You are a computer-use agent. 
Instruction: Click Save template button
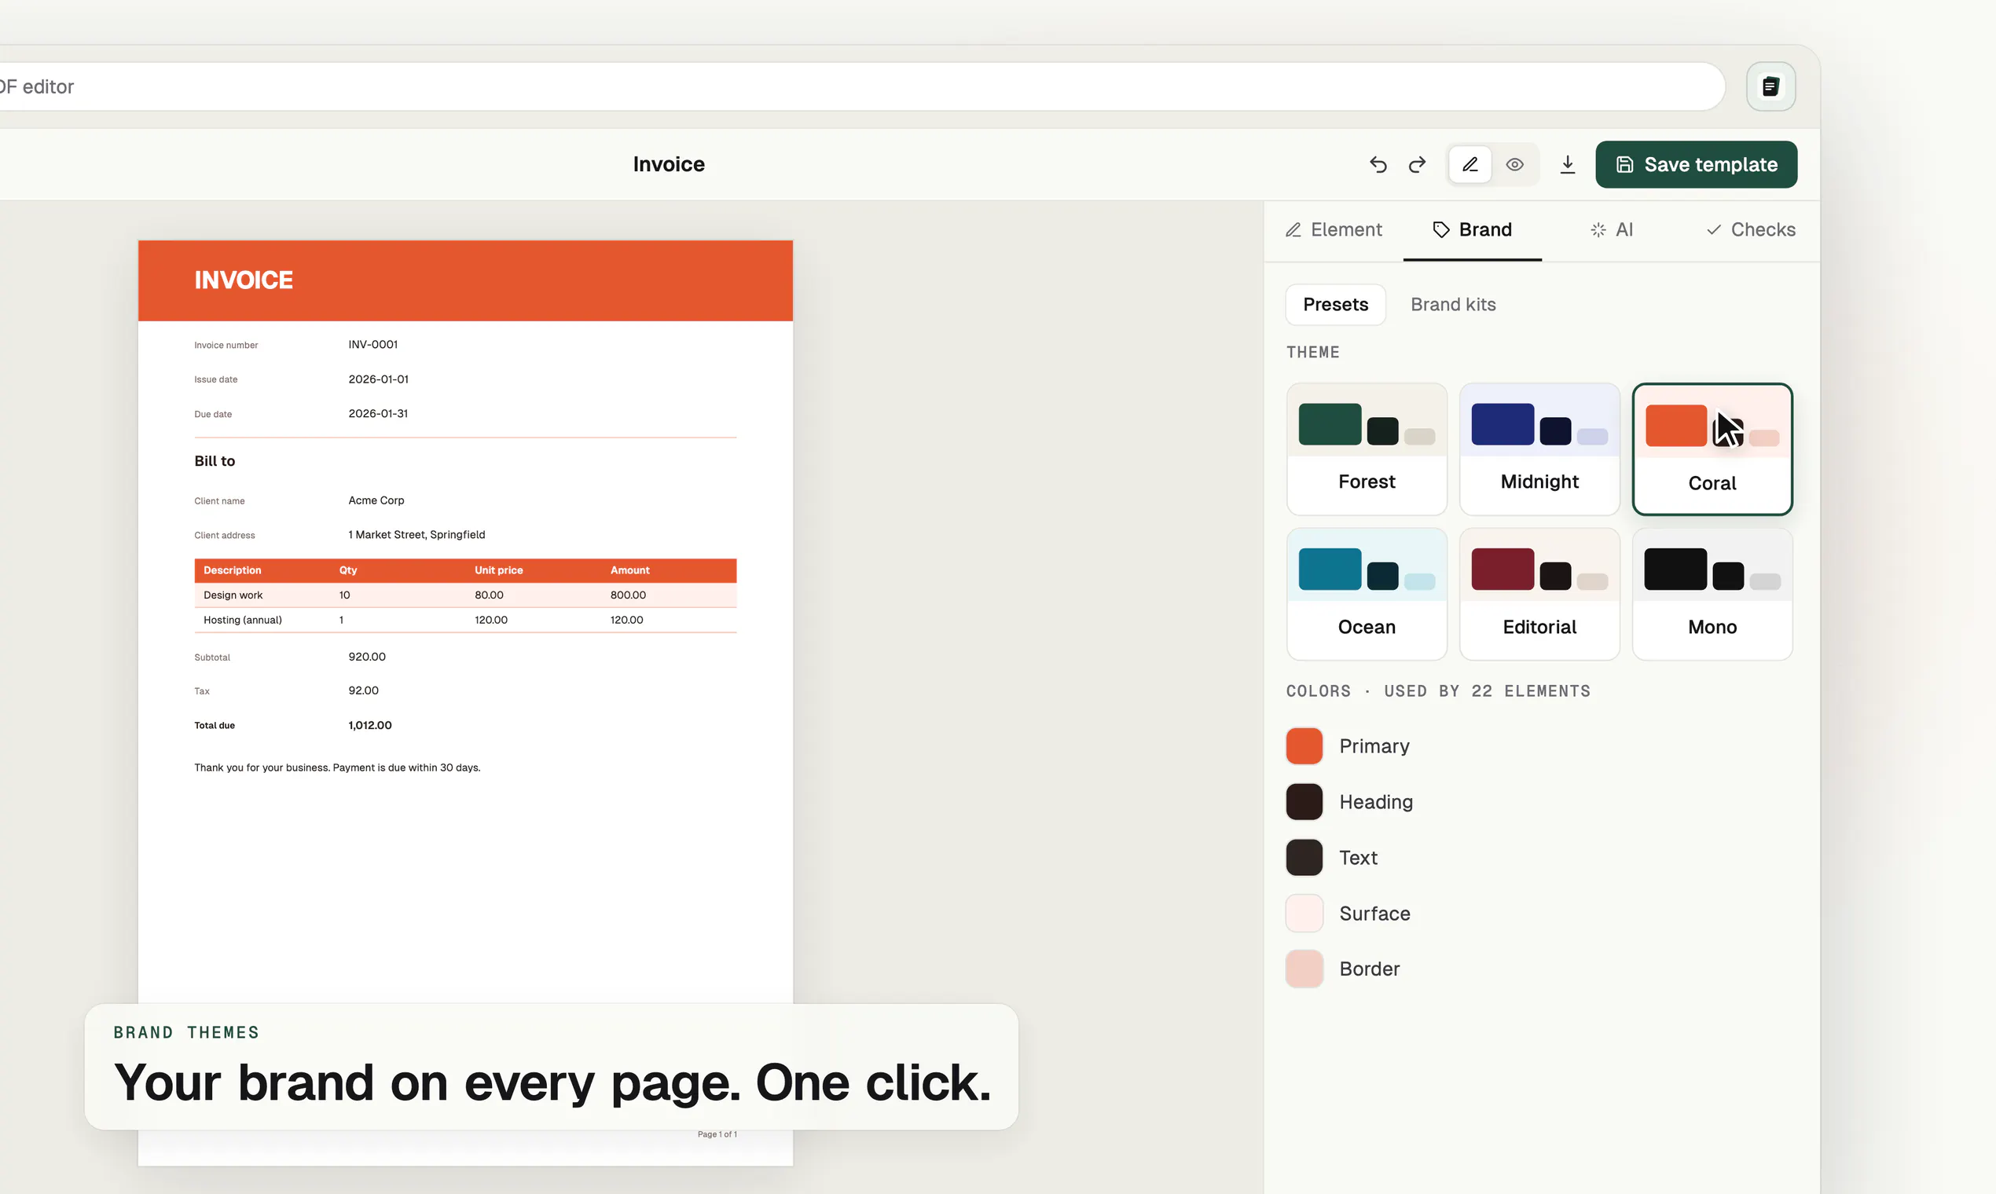[x=1696, y=165]
